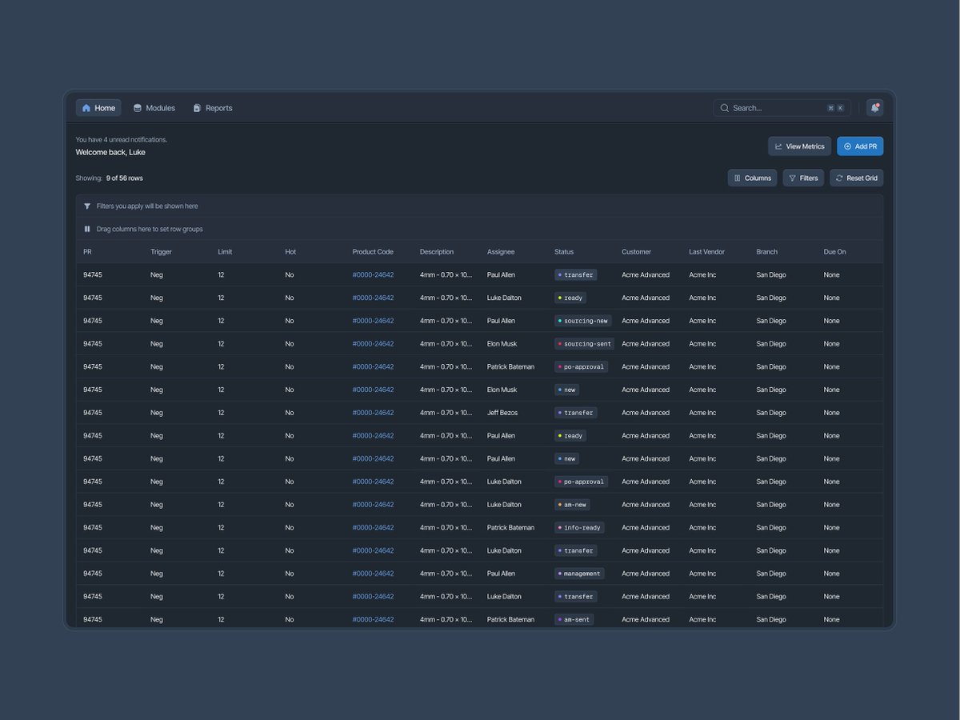960x720 pixels.
Task: Click San Diego in the am-sent row
Action: pos(771,620)
